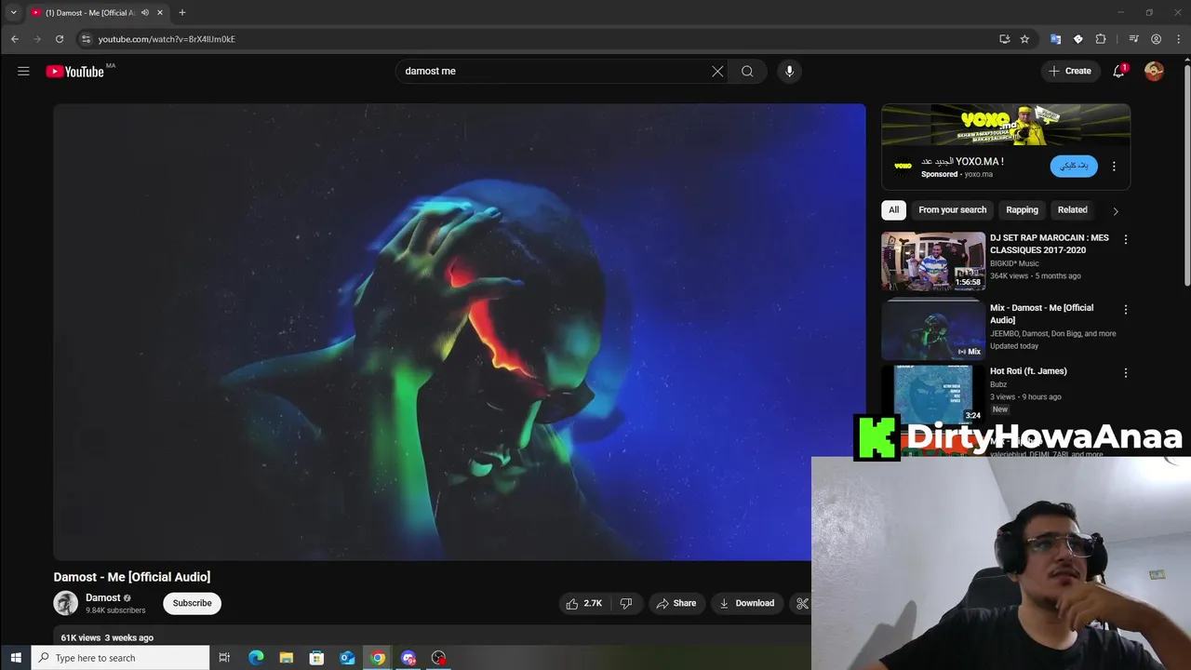The width and height of the screenshot is (1191, 670).
Task: Open the Extensions puzzle menu
Action: pos(1101,39)
